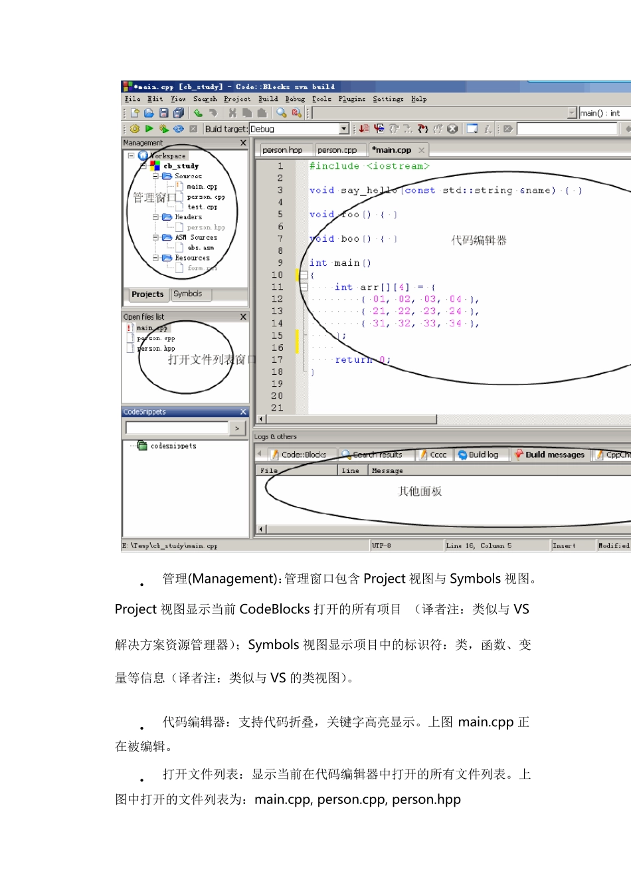This screenshot has height=893, width=631.
Task: Collapse the ASM Sources folder node
Action: click(155, 237)
